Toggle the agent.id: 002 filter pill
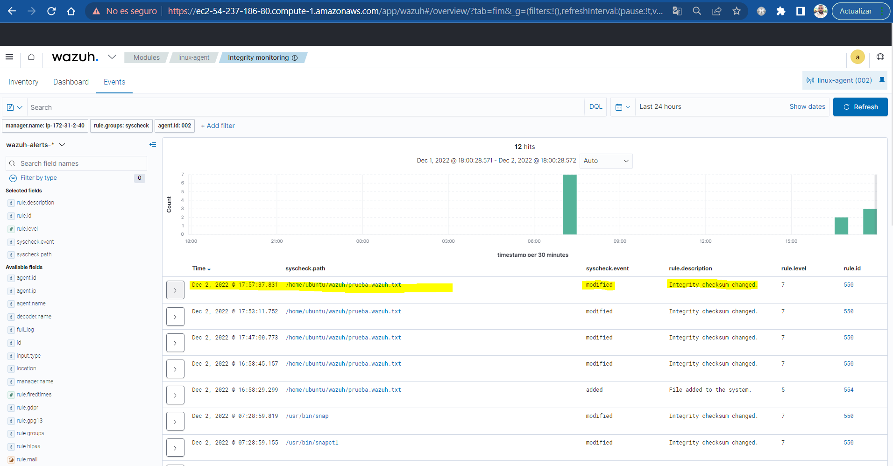Screen dimensions: 893x466 (x=174, y=126)
